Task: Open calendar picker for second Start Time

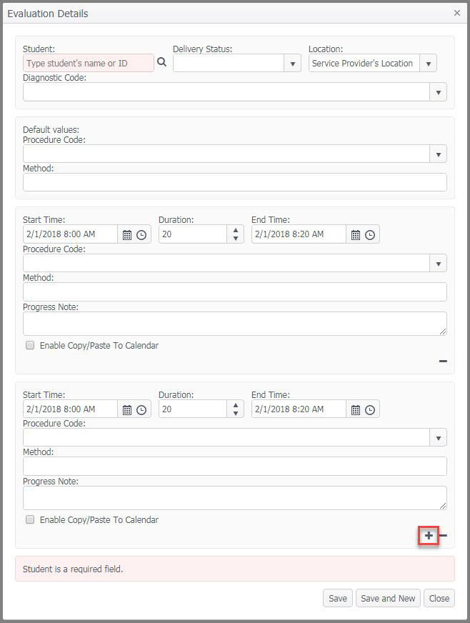Action: click(126, 409)
